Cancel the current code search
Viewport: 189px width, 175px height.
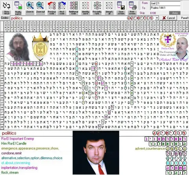pos(169,18)
